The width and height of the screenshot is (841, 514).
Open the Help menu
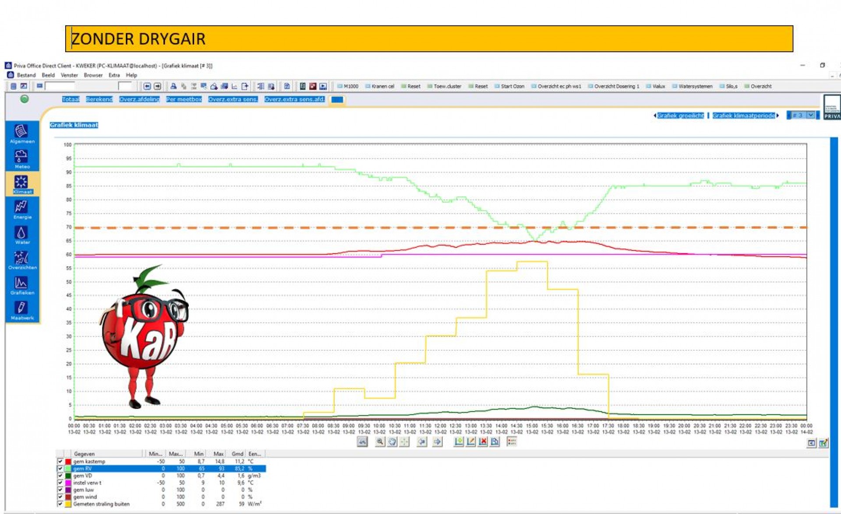coord(131,75)
